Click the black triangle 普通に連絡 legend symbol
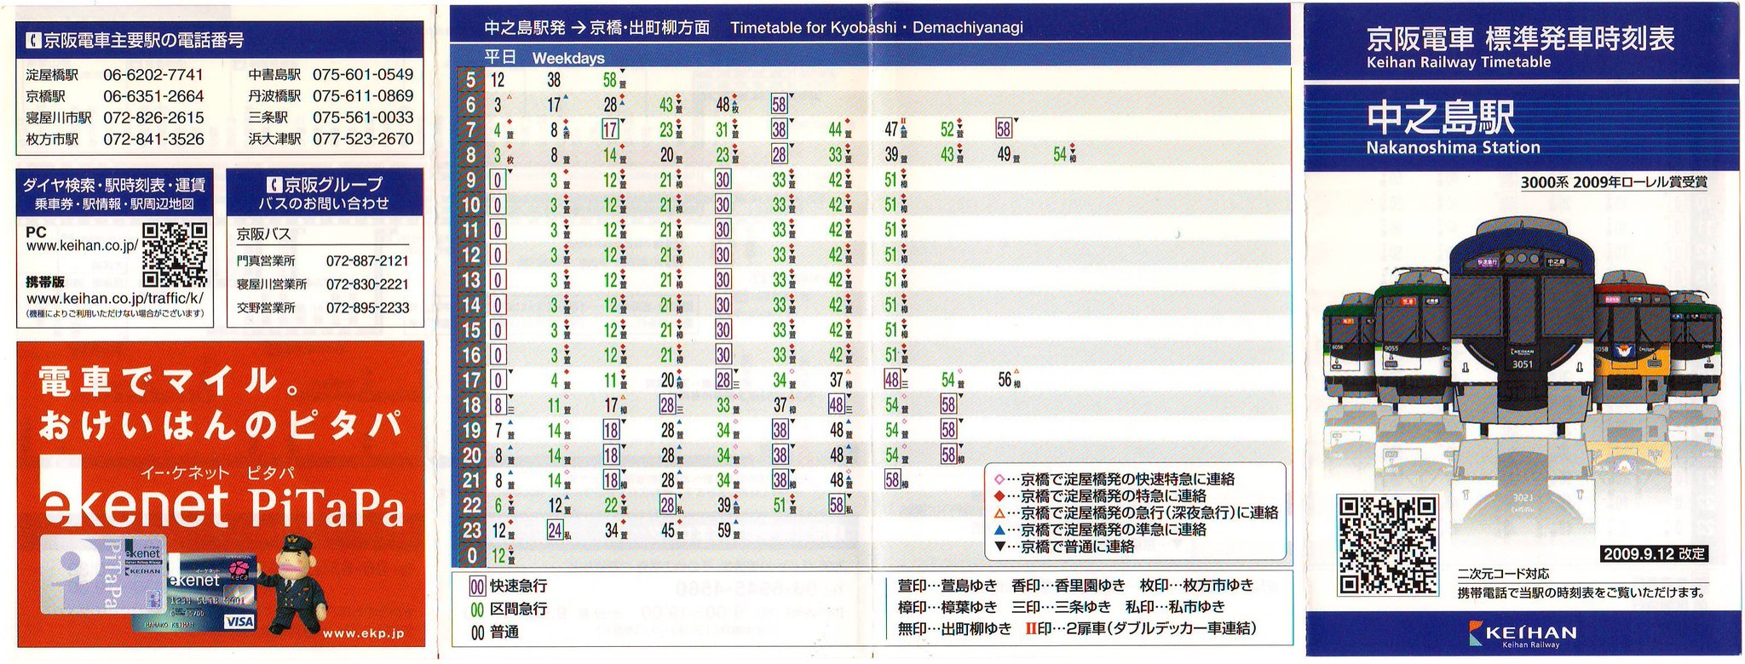 pyautogui.click(x=999, y=547)
